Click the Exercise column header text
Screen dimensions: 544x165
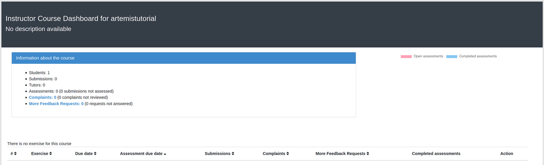(40, 154)
